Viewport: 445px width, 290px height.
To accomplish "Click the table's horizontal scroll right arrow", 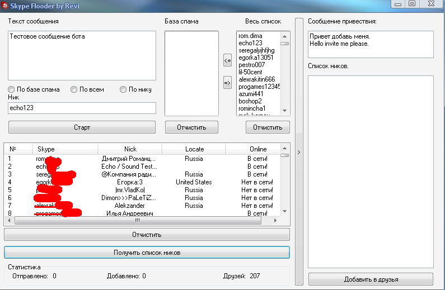I will 275,220.
